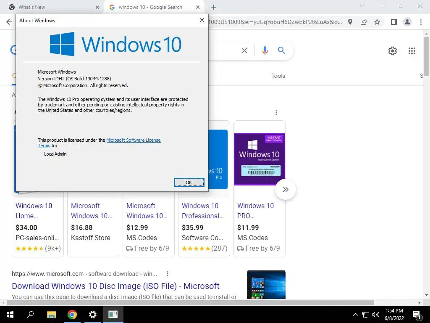This screenshot has width=430, height=323.
Task: Click OK in About Windows dialog
Action: pos(189,183)
